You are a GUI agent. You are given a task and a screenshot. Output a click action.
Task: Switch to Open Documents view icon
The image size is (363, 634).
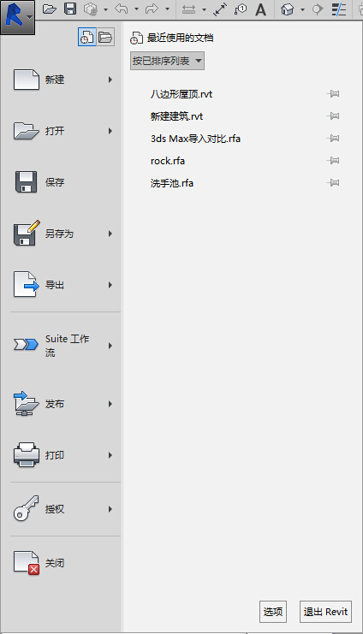(x=105, y=37)
